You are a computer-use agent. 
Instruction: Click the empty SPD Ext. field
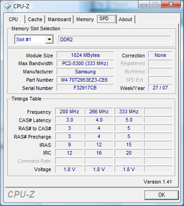pos(160,80)
